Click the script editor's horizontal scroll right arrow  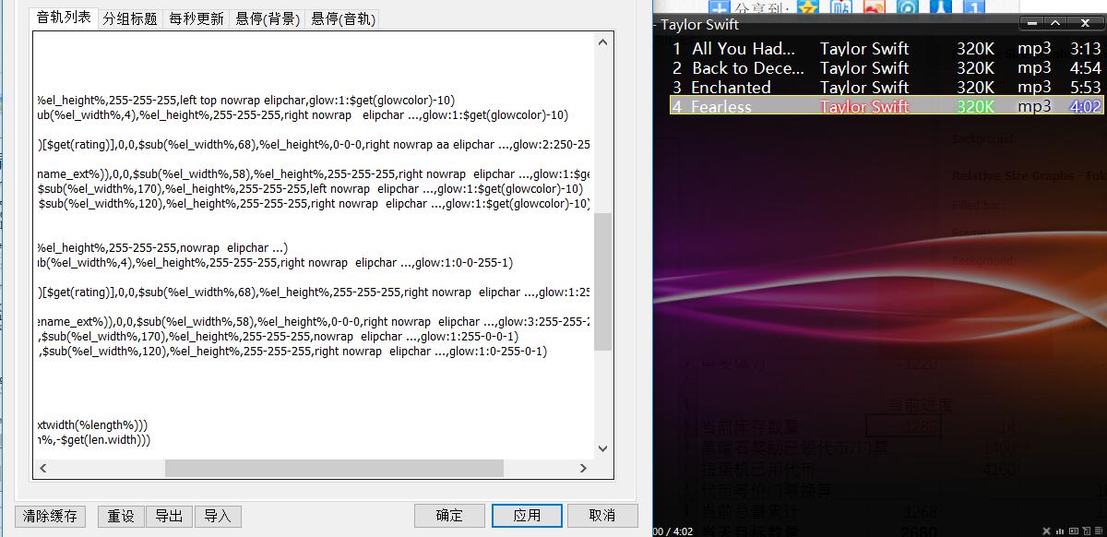pos(585,469)
